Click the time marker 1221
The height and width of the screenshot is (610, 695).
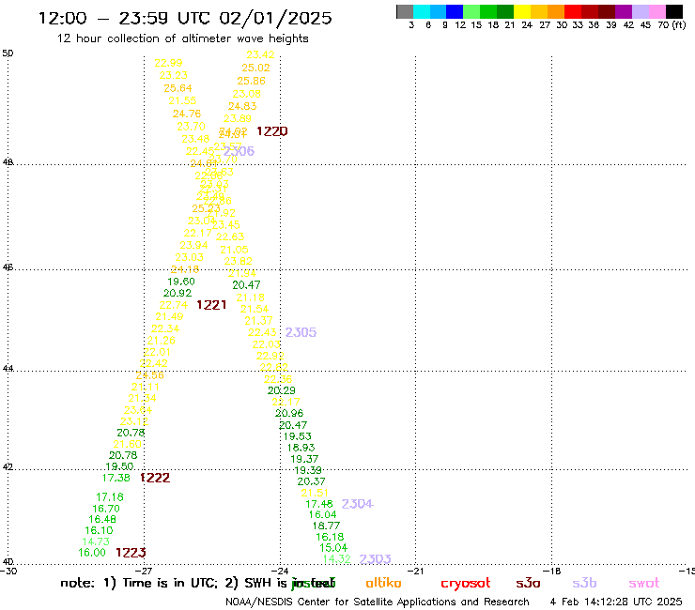point(211,305)
